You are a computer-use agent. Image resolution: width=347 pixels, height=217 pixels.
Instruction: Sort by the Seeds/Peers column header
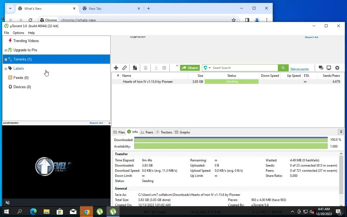pyautogui.click(x=329, y=76)
